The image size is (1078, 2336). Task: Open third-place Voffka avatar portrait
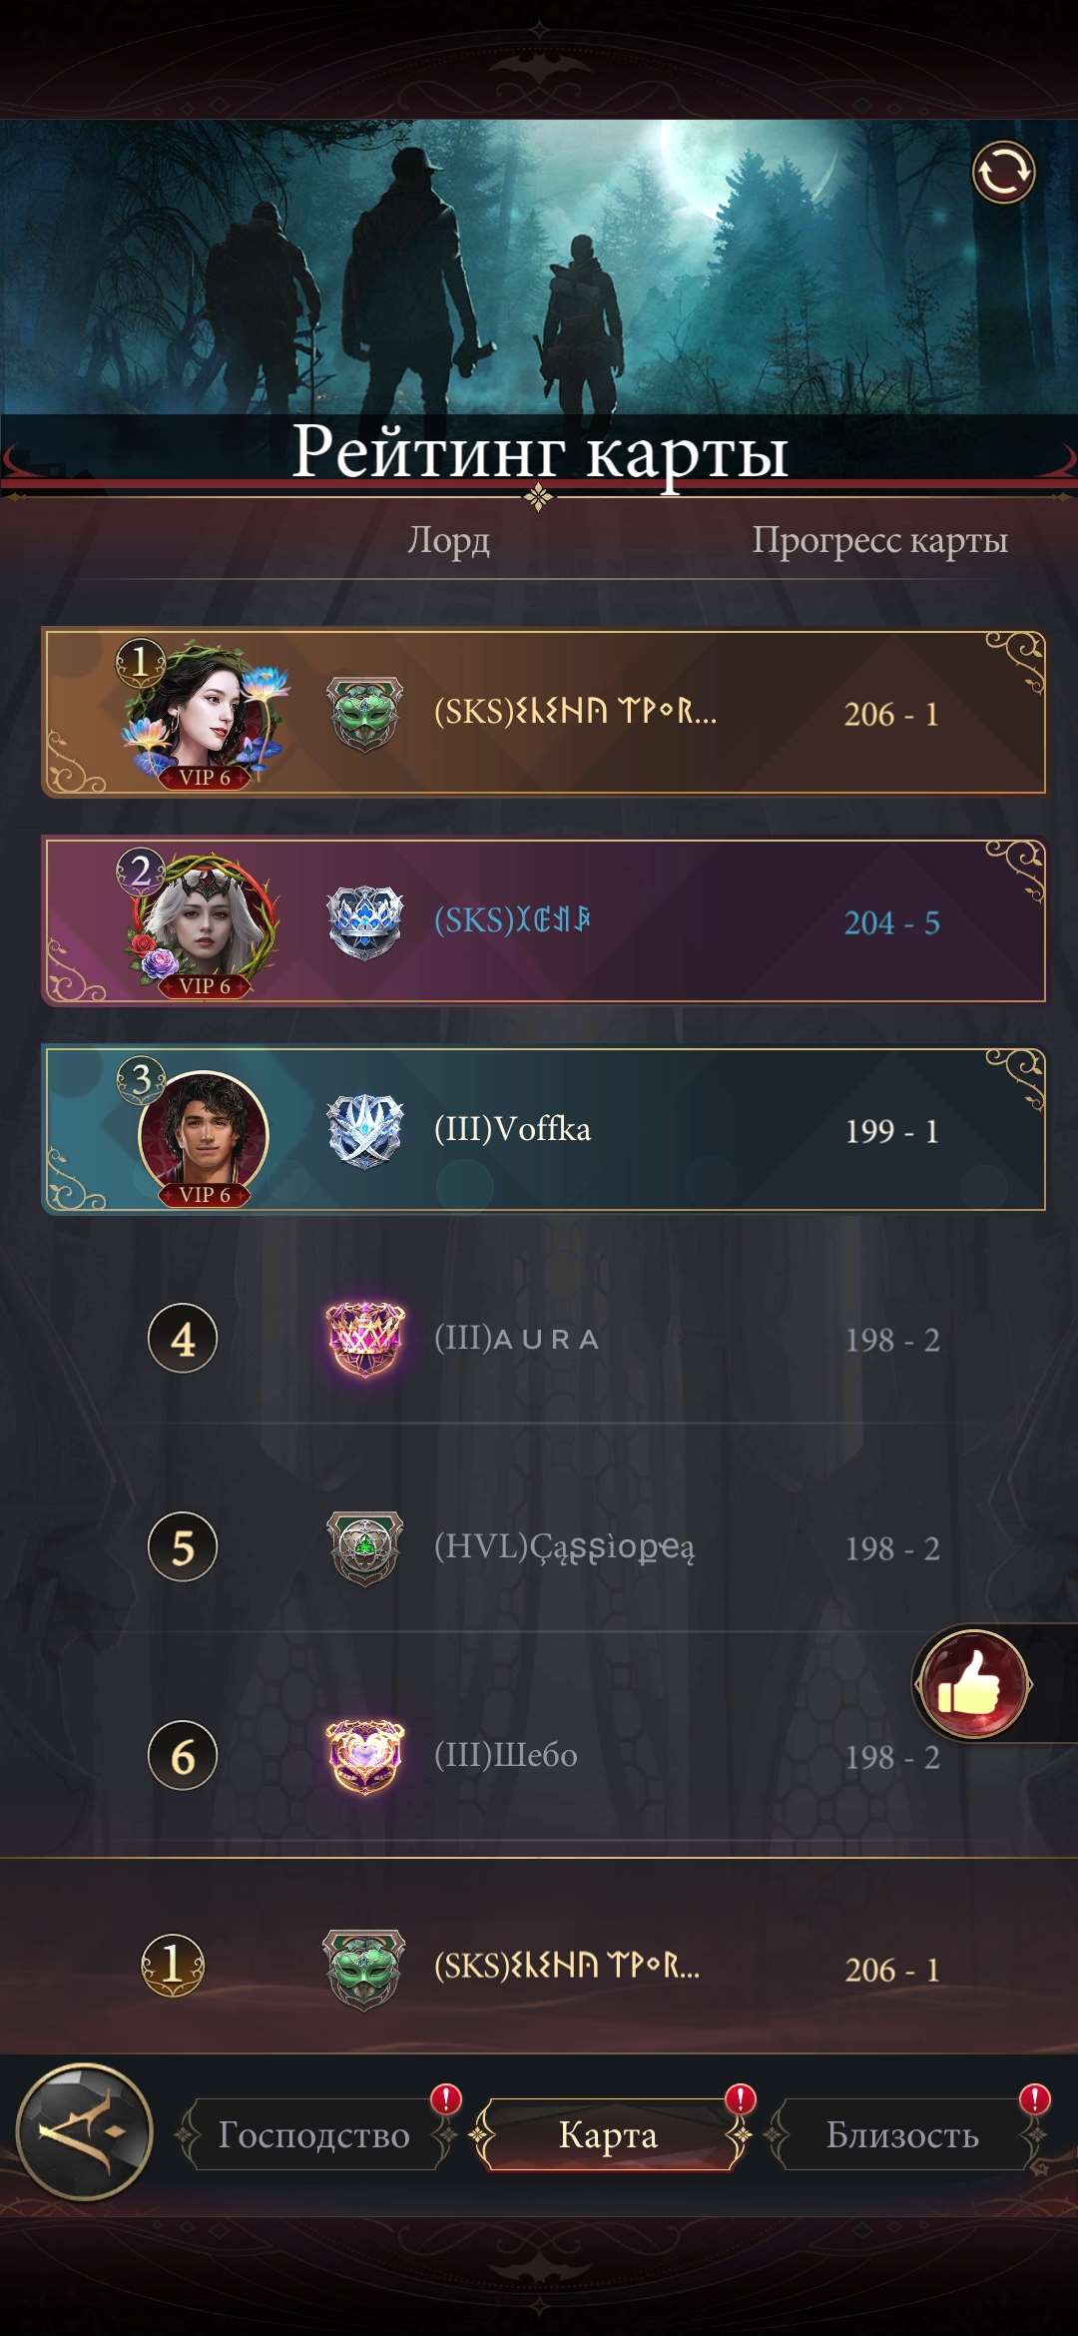point(204,1134)
